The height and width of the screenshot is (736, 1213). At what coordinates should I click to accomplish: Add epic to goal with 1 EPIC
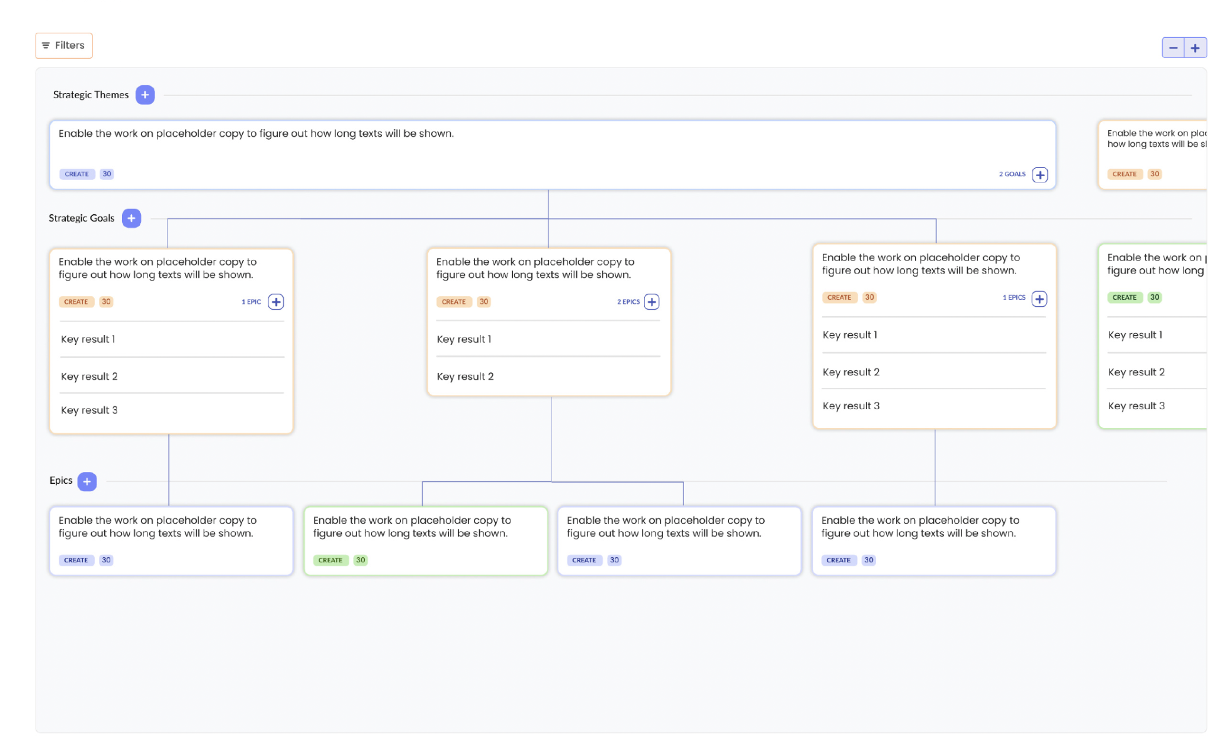point(276,302)
